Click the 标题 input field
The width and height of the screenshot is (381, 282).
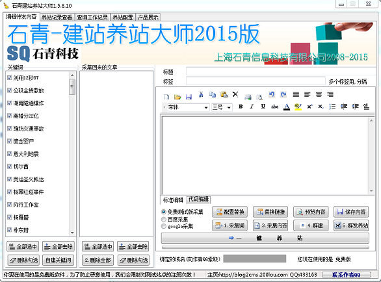coord(281,71)
